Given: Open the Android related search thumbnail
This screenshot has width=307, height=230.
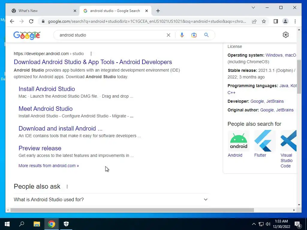Looking at the screenshot, I should click(x=239, y=141).
